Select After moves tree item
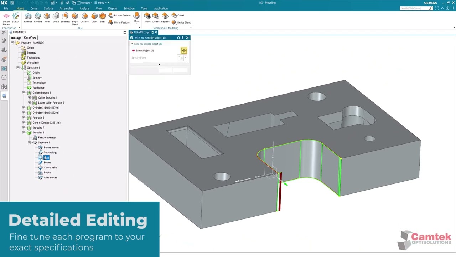 pos(50,178)
